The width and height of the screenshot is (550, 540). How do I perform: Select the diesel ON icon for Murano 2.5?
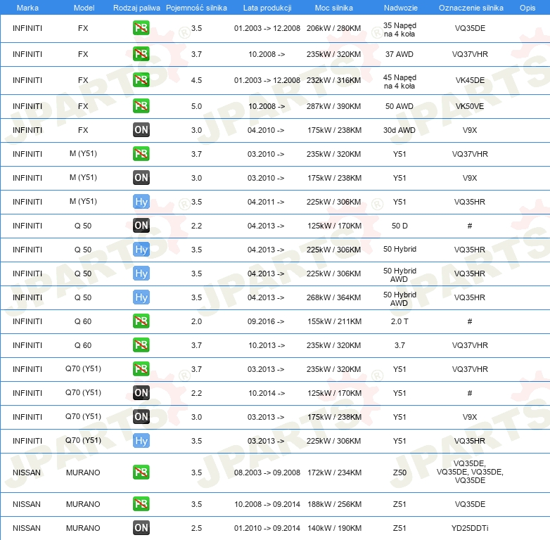[x=141, y=528]
